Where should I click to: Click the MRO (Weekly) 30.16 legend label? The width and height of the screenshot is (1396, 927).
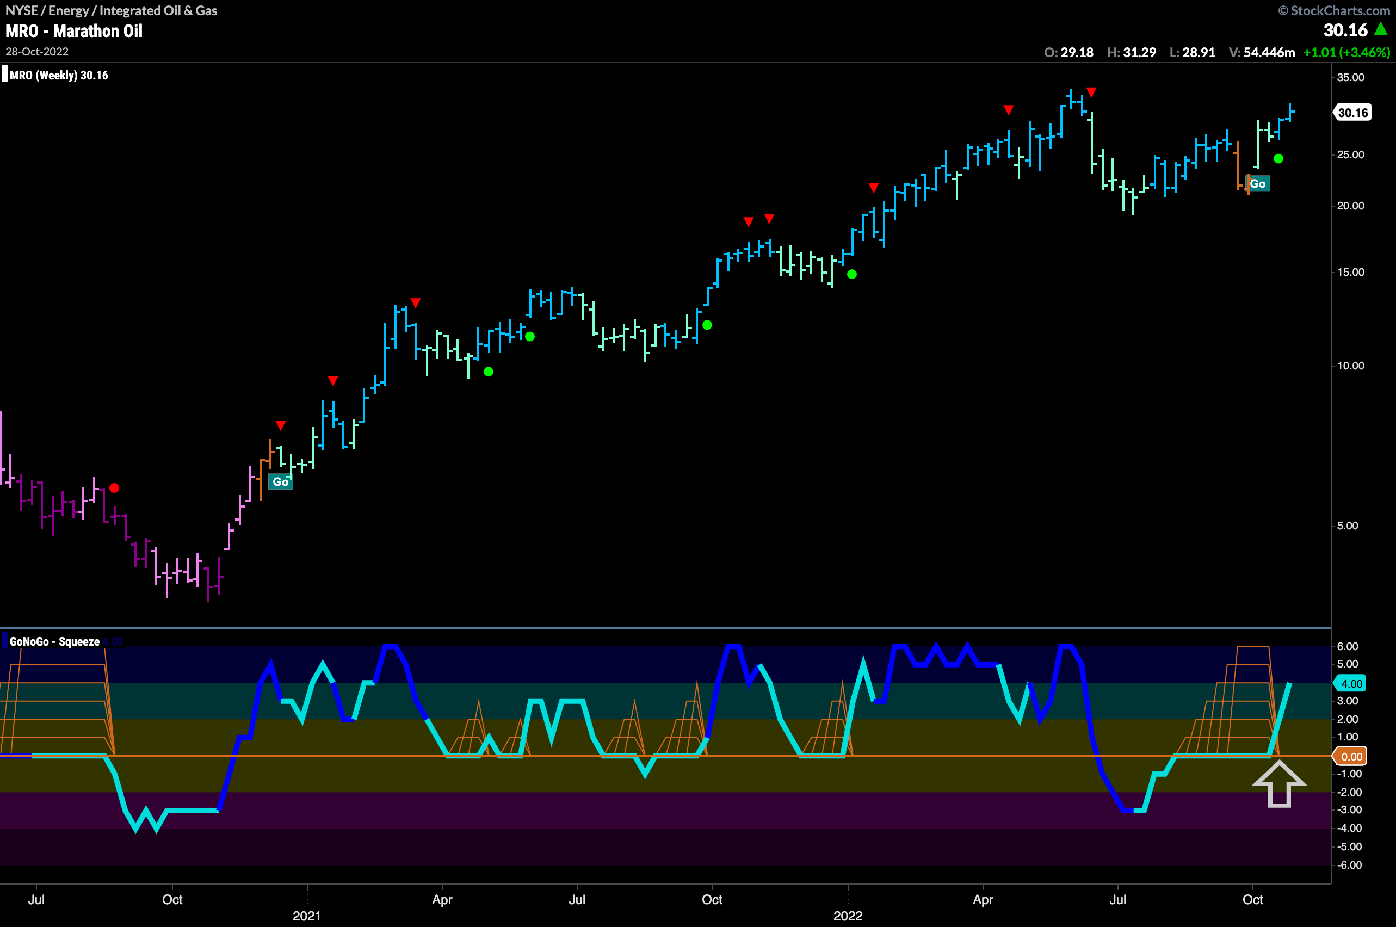(x=59, y=75)
